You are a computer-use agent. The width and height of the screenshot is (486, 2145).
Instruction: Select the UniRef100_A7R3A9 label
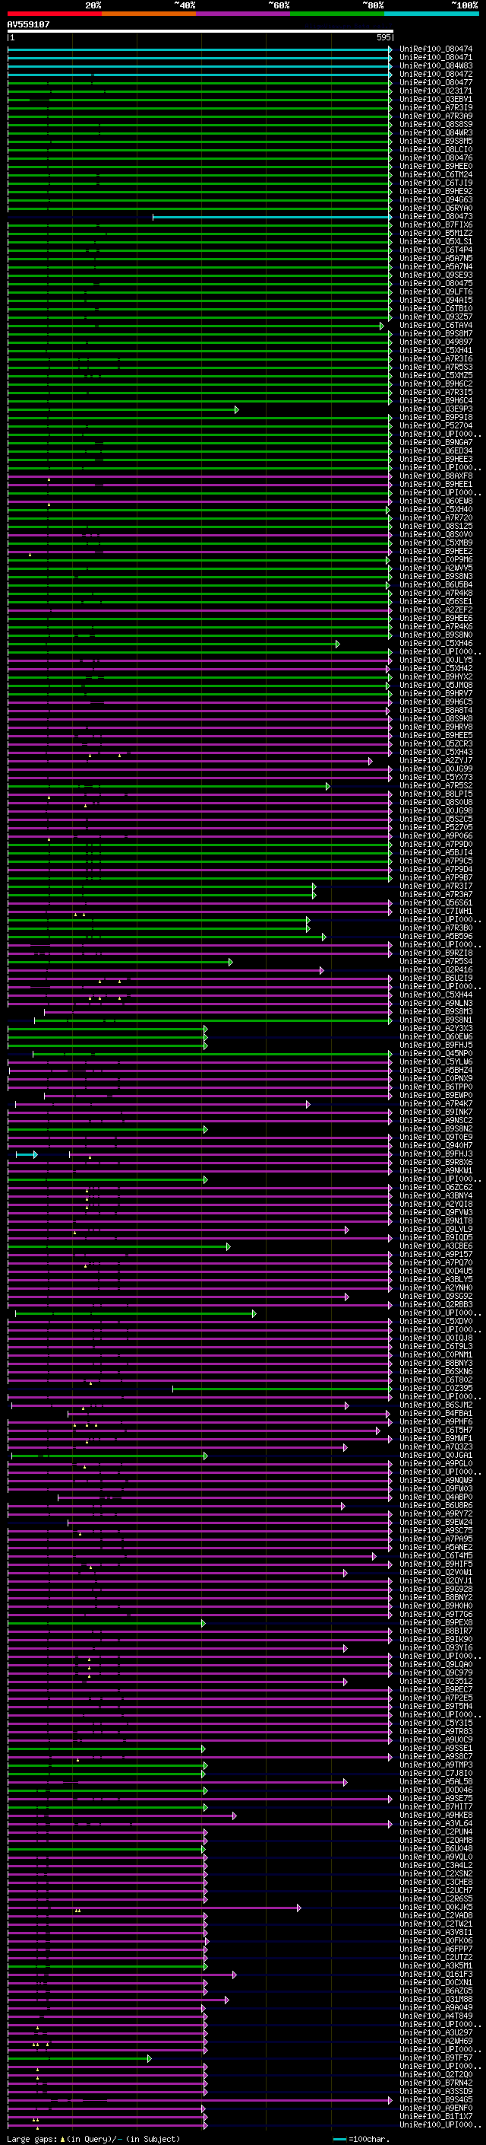(436, 116)
